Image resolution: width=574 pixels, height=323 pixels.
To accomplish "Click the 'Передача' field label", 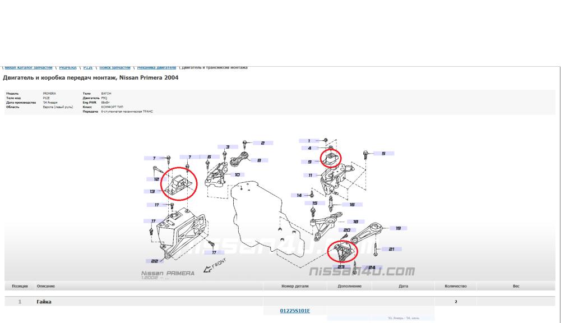I will [90, 112].
